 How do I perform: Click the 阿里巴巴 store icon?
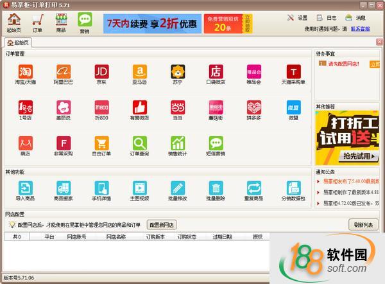point(64,71)
